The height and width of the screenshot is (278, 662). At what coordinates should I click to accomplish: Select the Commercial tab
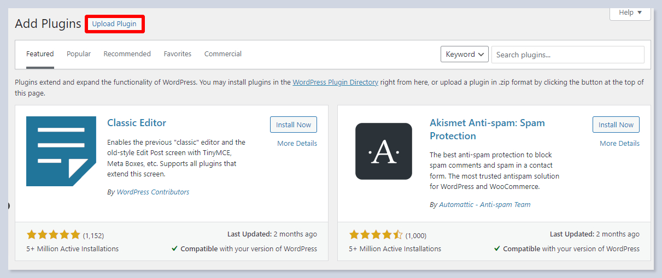coord(223,54)
